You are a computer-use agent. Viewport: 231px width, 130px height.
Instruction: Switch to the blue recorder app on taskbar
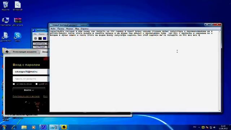click(x=43, y=127)
